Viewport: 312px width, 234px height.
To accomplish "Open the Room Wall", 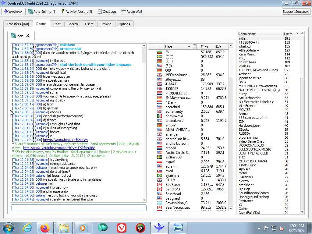I will pyautogui.click(x=132, y=12).
